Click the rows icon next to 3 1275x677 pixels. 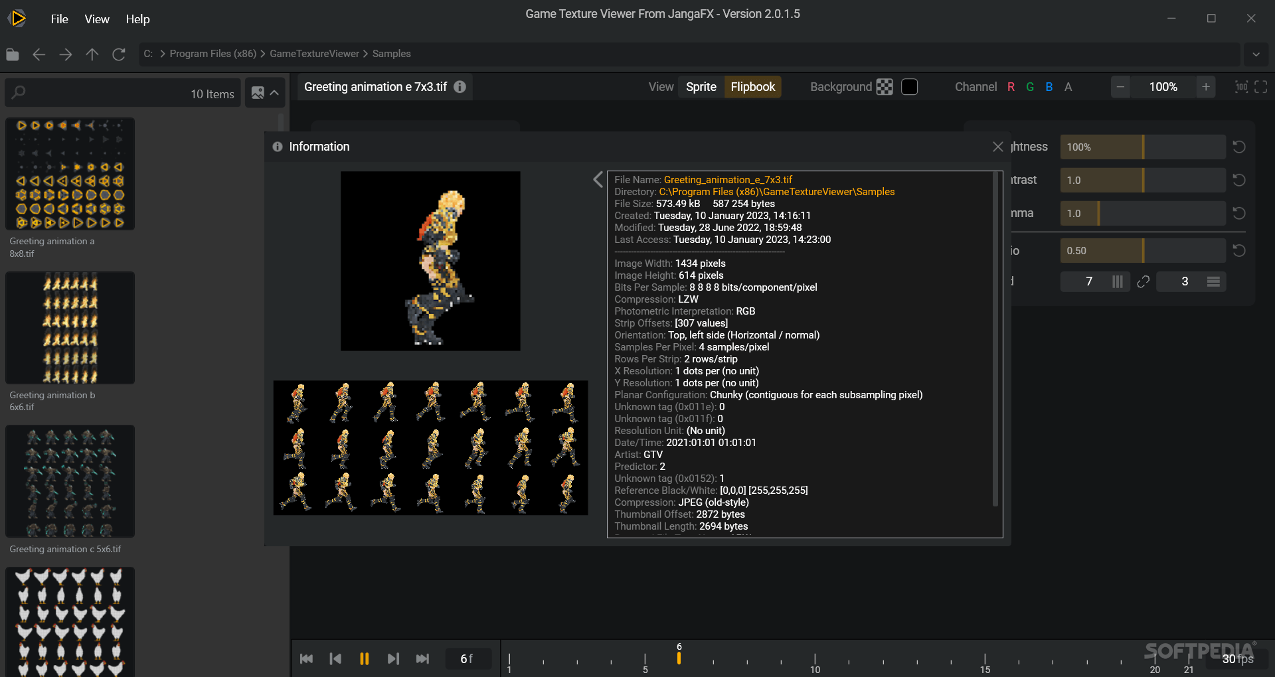1213,281
